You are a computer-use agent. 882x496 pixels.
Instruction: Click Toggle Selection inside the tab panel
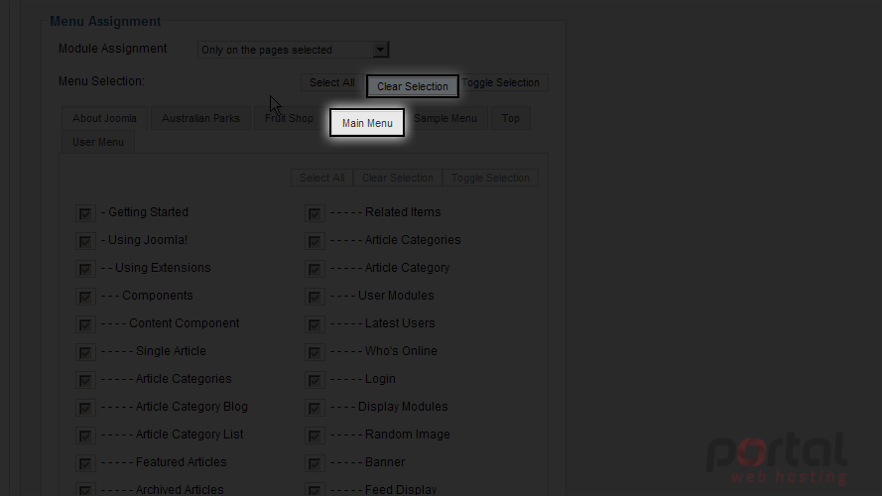click(x=490, y=178)
